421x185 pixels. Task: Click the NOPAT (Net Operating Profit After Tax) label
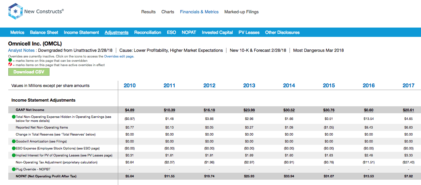(46, 176)
